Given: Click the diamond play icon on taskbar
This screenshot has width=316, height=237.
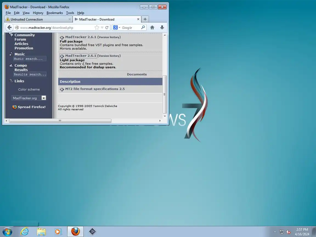Looking at the screenshot, I should 92,232.
